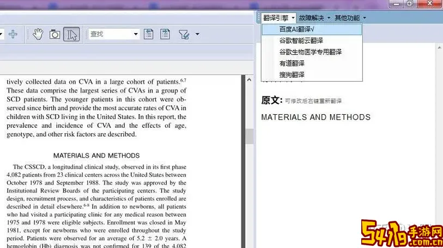Click the PDF vertical scrollbar thumb

[249, 137]
